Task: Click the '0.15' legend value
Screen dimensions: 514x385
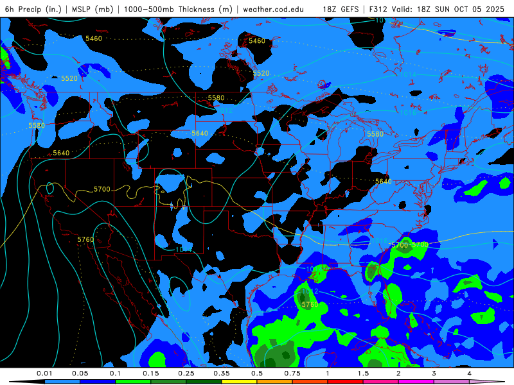Action: tap(151, 373)
